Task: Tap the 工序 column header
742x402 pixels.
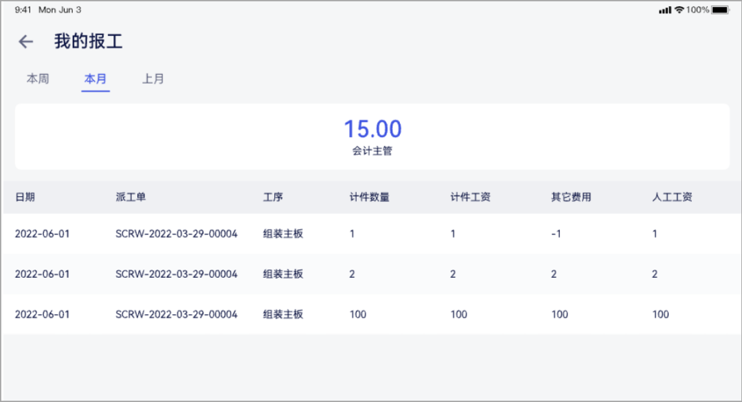Action: click(273, 197)
